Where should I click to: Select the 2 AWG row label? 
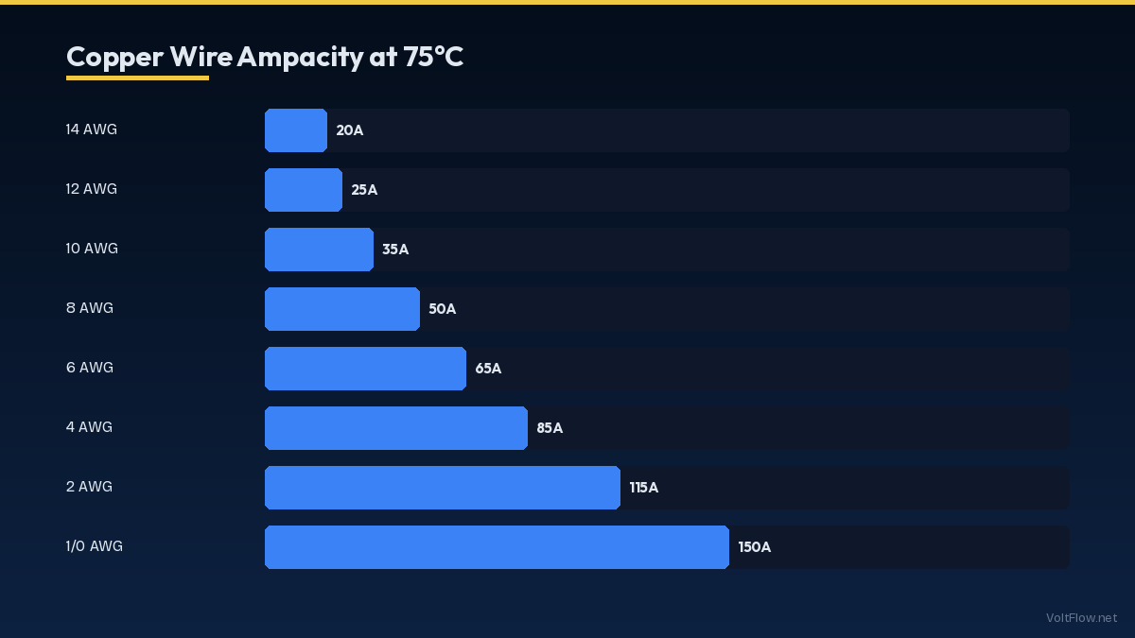click(89, 487)
